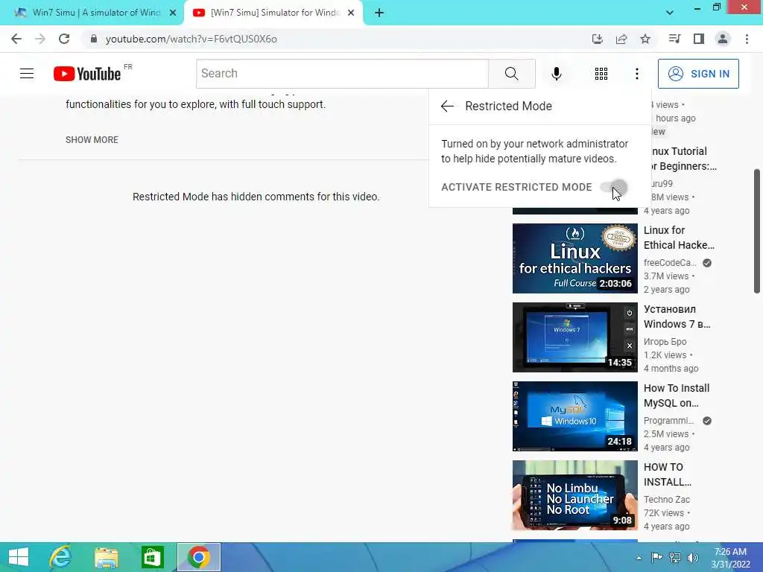
Task: Open the network tray icon
Action: click(x=675, y=558)
